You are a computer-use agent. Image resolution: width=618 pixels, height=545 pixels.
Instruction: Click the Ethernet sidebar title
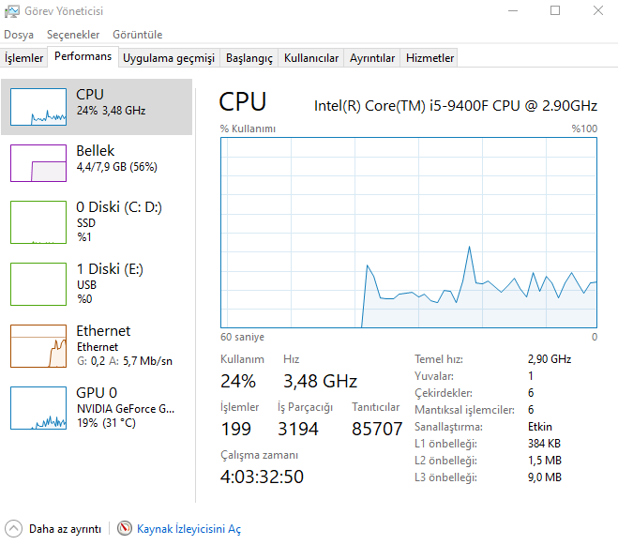click(x=103, y=331)
